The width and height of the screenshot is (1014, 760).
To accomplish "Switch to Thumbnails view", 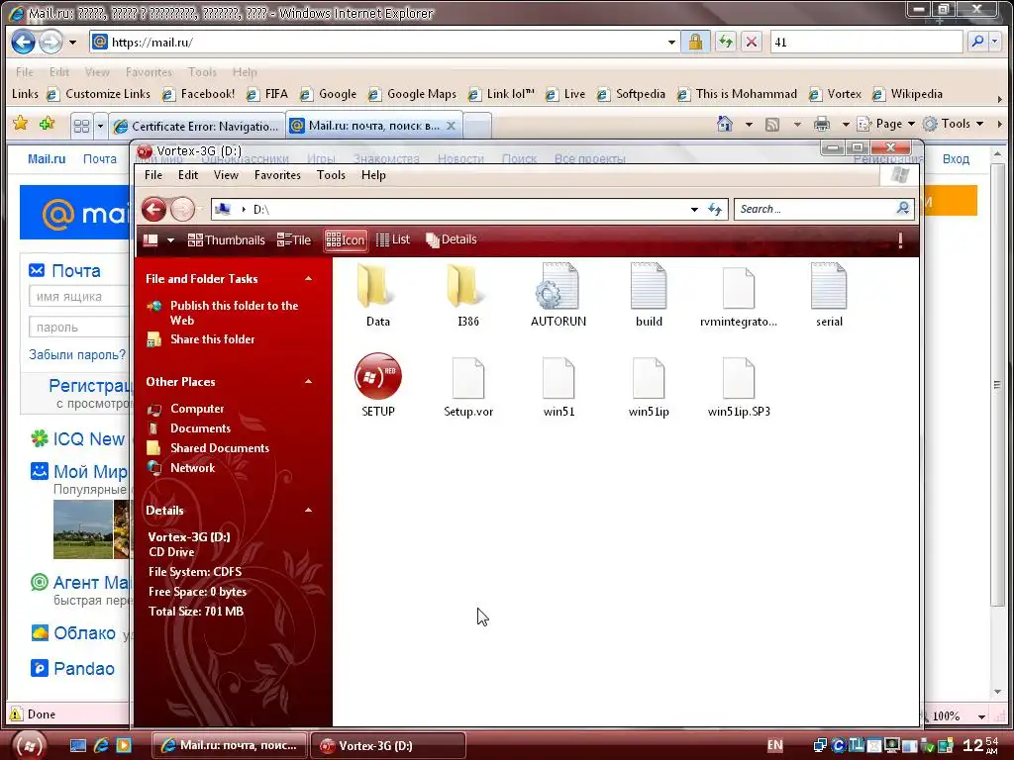I will pos(227,239).
